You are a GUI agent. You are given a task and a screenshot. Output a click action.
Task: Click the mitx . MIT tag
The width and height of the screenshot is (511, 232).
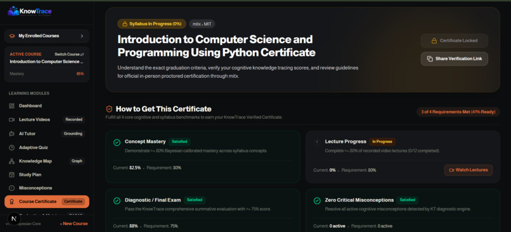click(x=202, y=24)
